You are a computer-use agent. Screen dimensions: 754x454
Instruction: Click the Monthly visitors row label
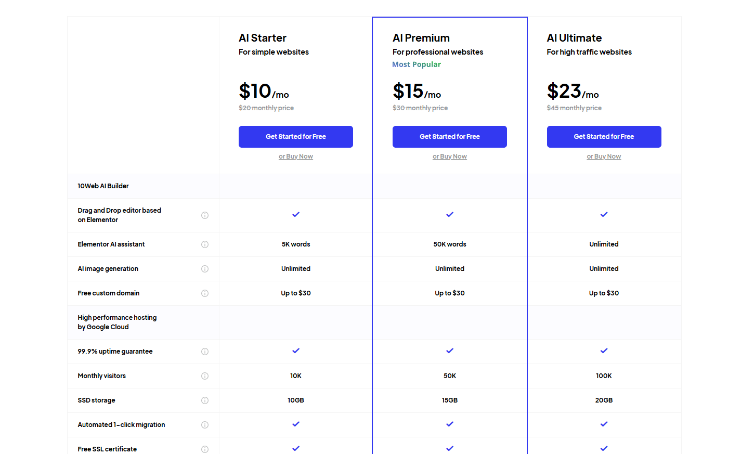pyautogui.click(x=102, y=376)
